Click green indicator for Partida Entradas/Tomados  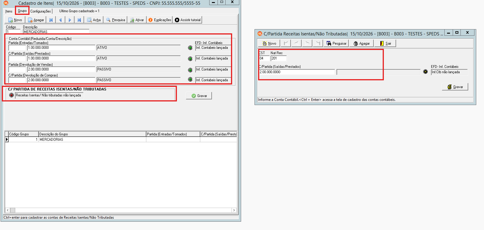[x=190, y=48]
